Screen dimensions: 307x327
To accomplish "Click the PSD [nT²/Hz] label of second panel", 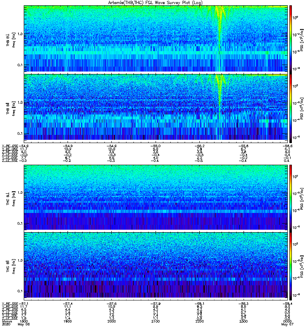I will click(302, 108).
